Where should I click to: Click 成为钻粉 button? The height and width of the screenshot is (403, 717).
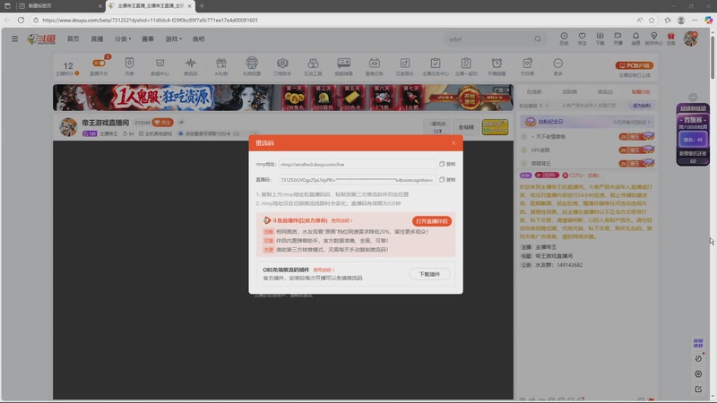642,106
